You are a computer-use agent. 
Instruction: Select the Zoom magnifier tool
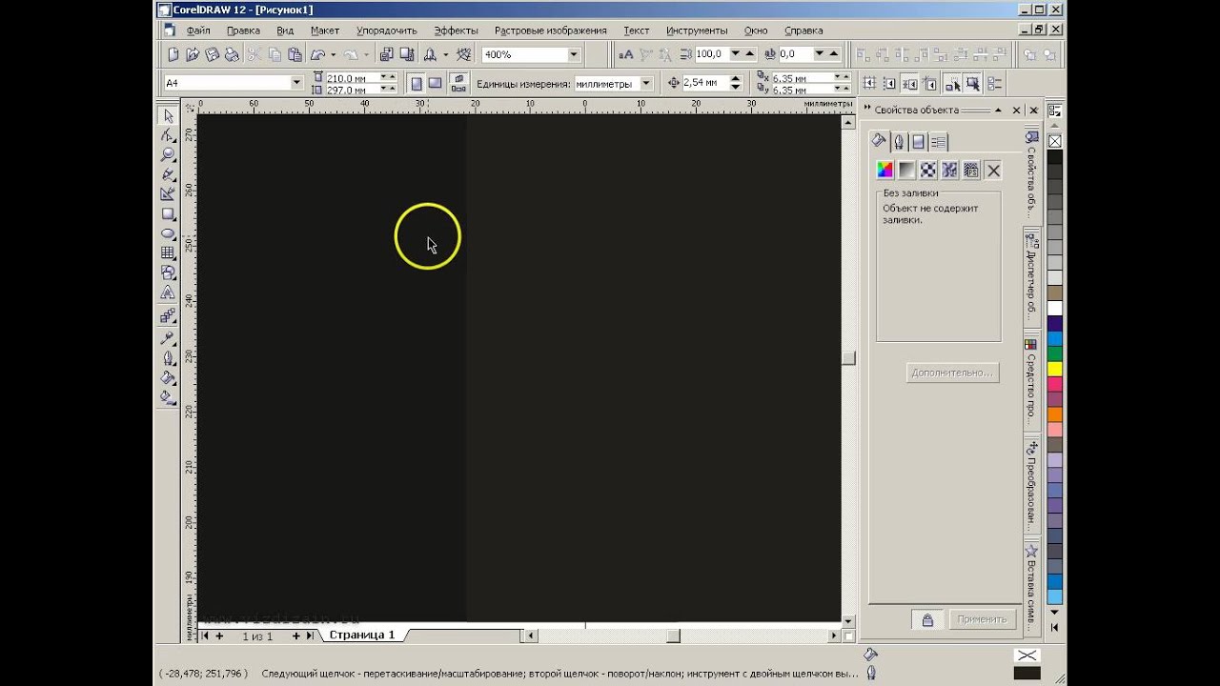point(168,154)
